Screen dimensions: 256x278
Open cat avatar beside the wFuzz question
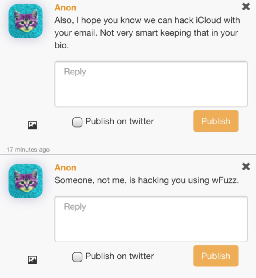click(26, 181)
